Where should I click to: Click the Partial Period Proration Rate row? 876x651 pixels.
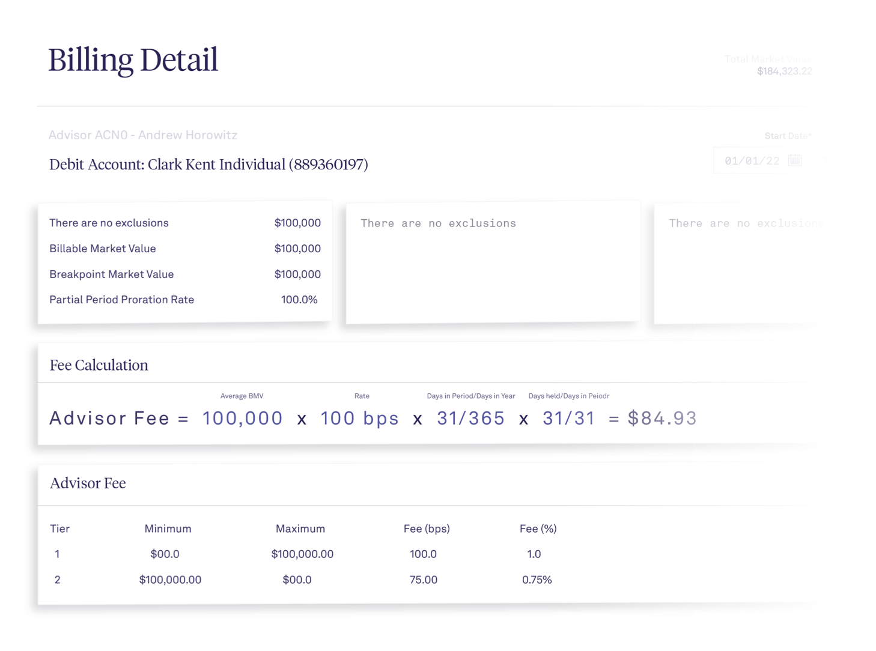point(184,300)
